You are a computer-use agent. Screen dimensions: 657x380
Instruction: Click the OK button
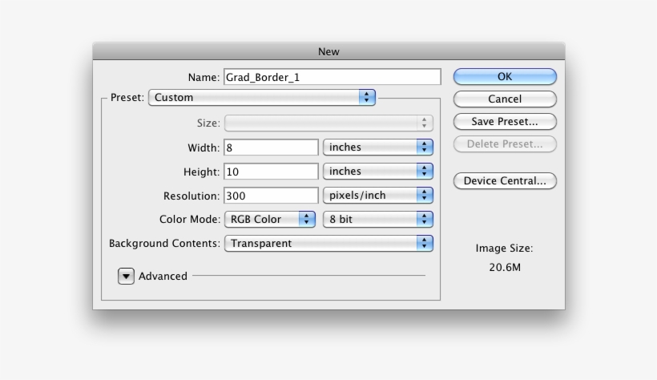(505, 77)
